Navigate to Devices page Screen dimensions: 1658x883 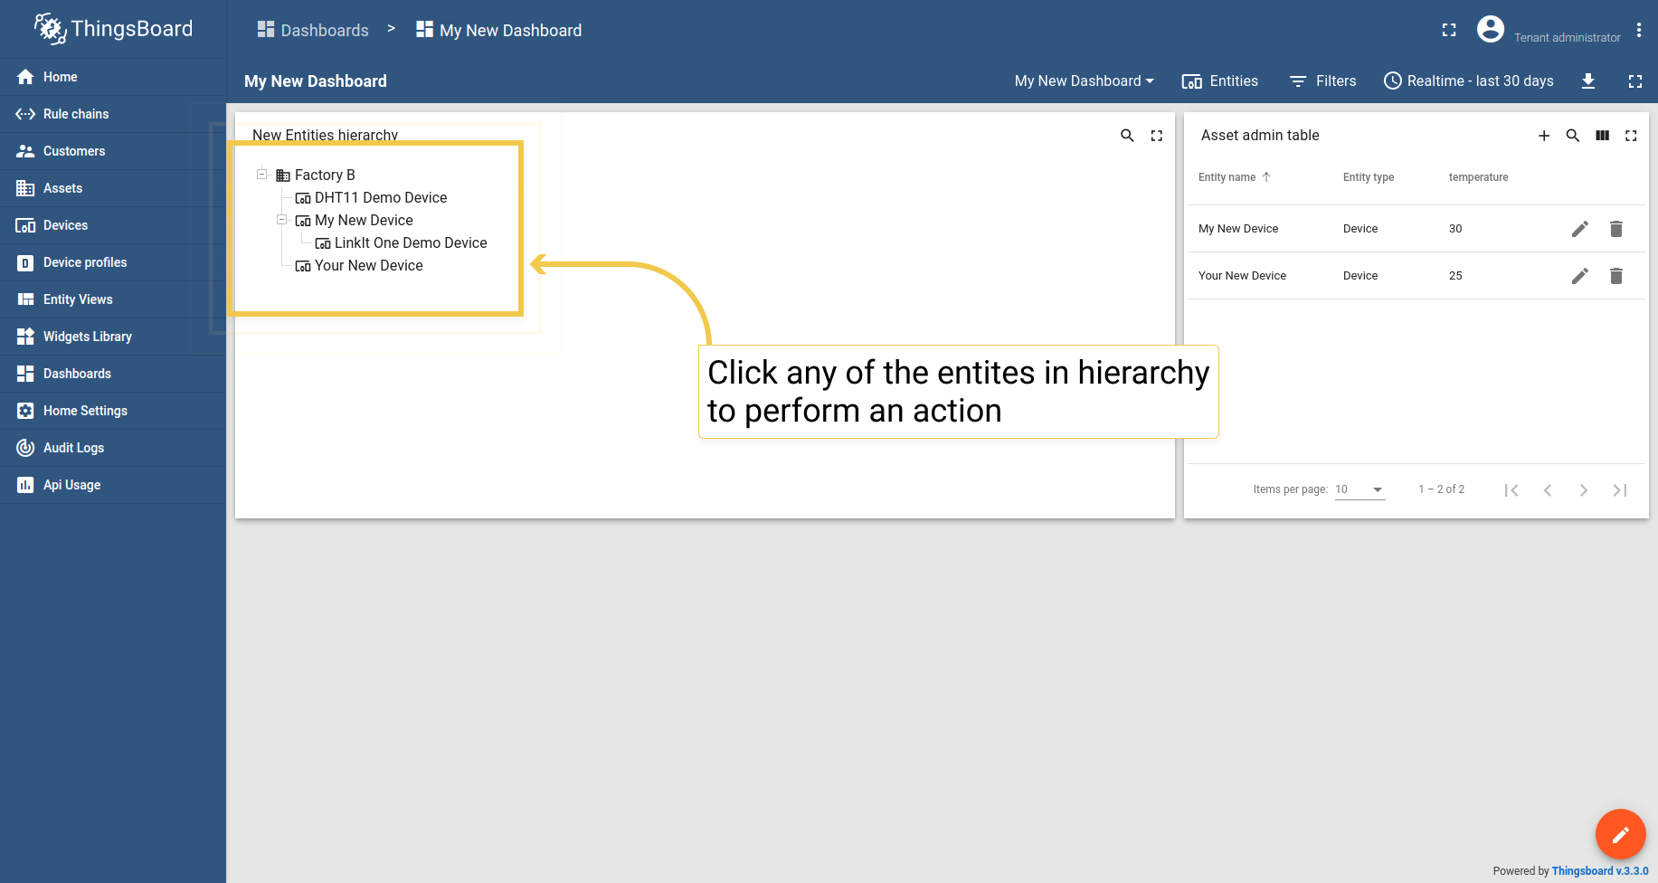[x=113, y=225]
